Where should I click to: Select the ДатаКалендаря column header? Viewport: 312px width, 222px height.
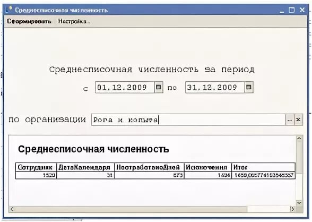tap(85, 167)
